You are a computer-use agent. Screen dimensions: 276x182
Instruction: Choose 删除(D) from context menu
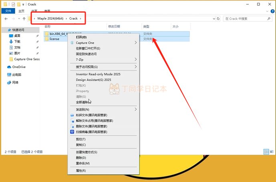(103, 158)
